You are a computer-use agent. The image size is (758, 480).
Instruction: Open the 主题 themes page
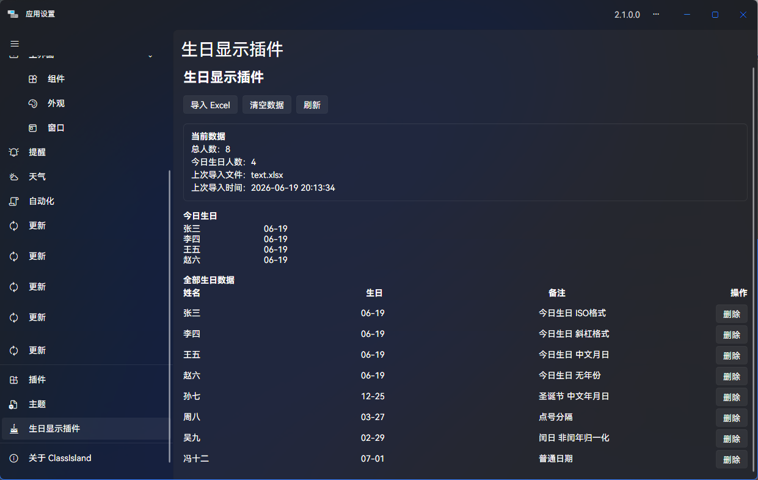tap(86, 404)
